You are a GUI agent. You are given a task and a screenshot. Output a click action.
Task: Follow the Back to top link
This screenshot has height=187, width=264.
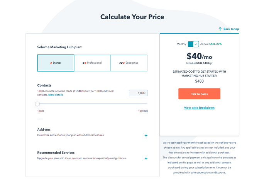click(x=231, y=29)
